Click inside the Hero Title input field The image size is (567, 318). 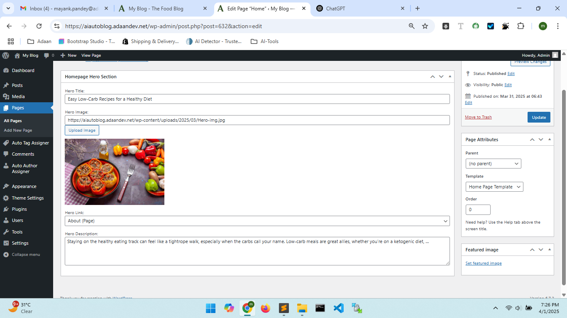click(257, 99)
